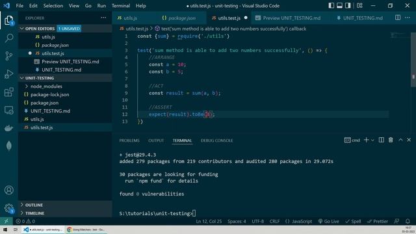Open the Selection menu
The height and width of the screenshot is (234, 416).
(x=53, y=6)
